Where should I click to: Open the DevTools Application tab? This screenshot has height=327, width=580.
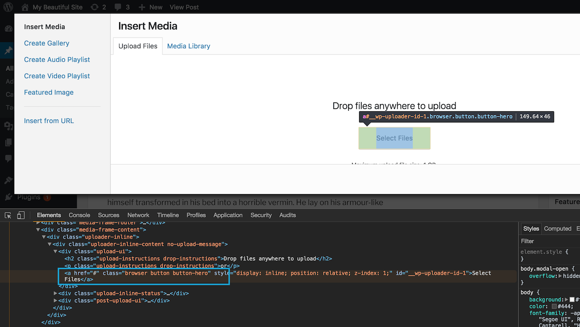(228, 215)
